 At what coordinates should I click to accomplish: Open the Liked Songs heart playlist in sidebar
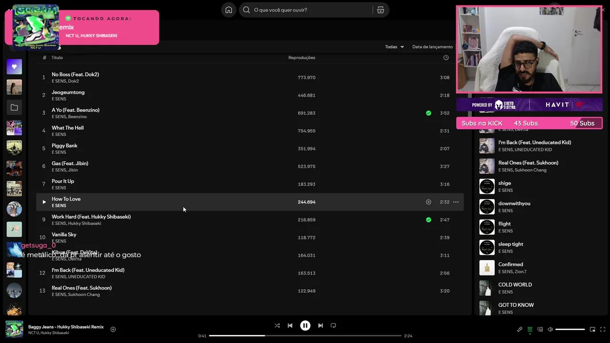tap(14, 67)
